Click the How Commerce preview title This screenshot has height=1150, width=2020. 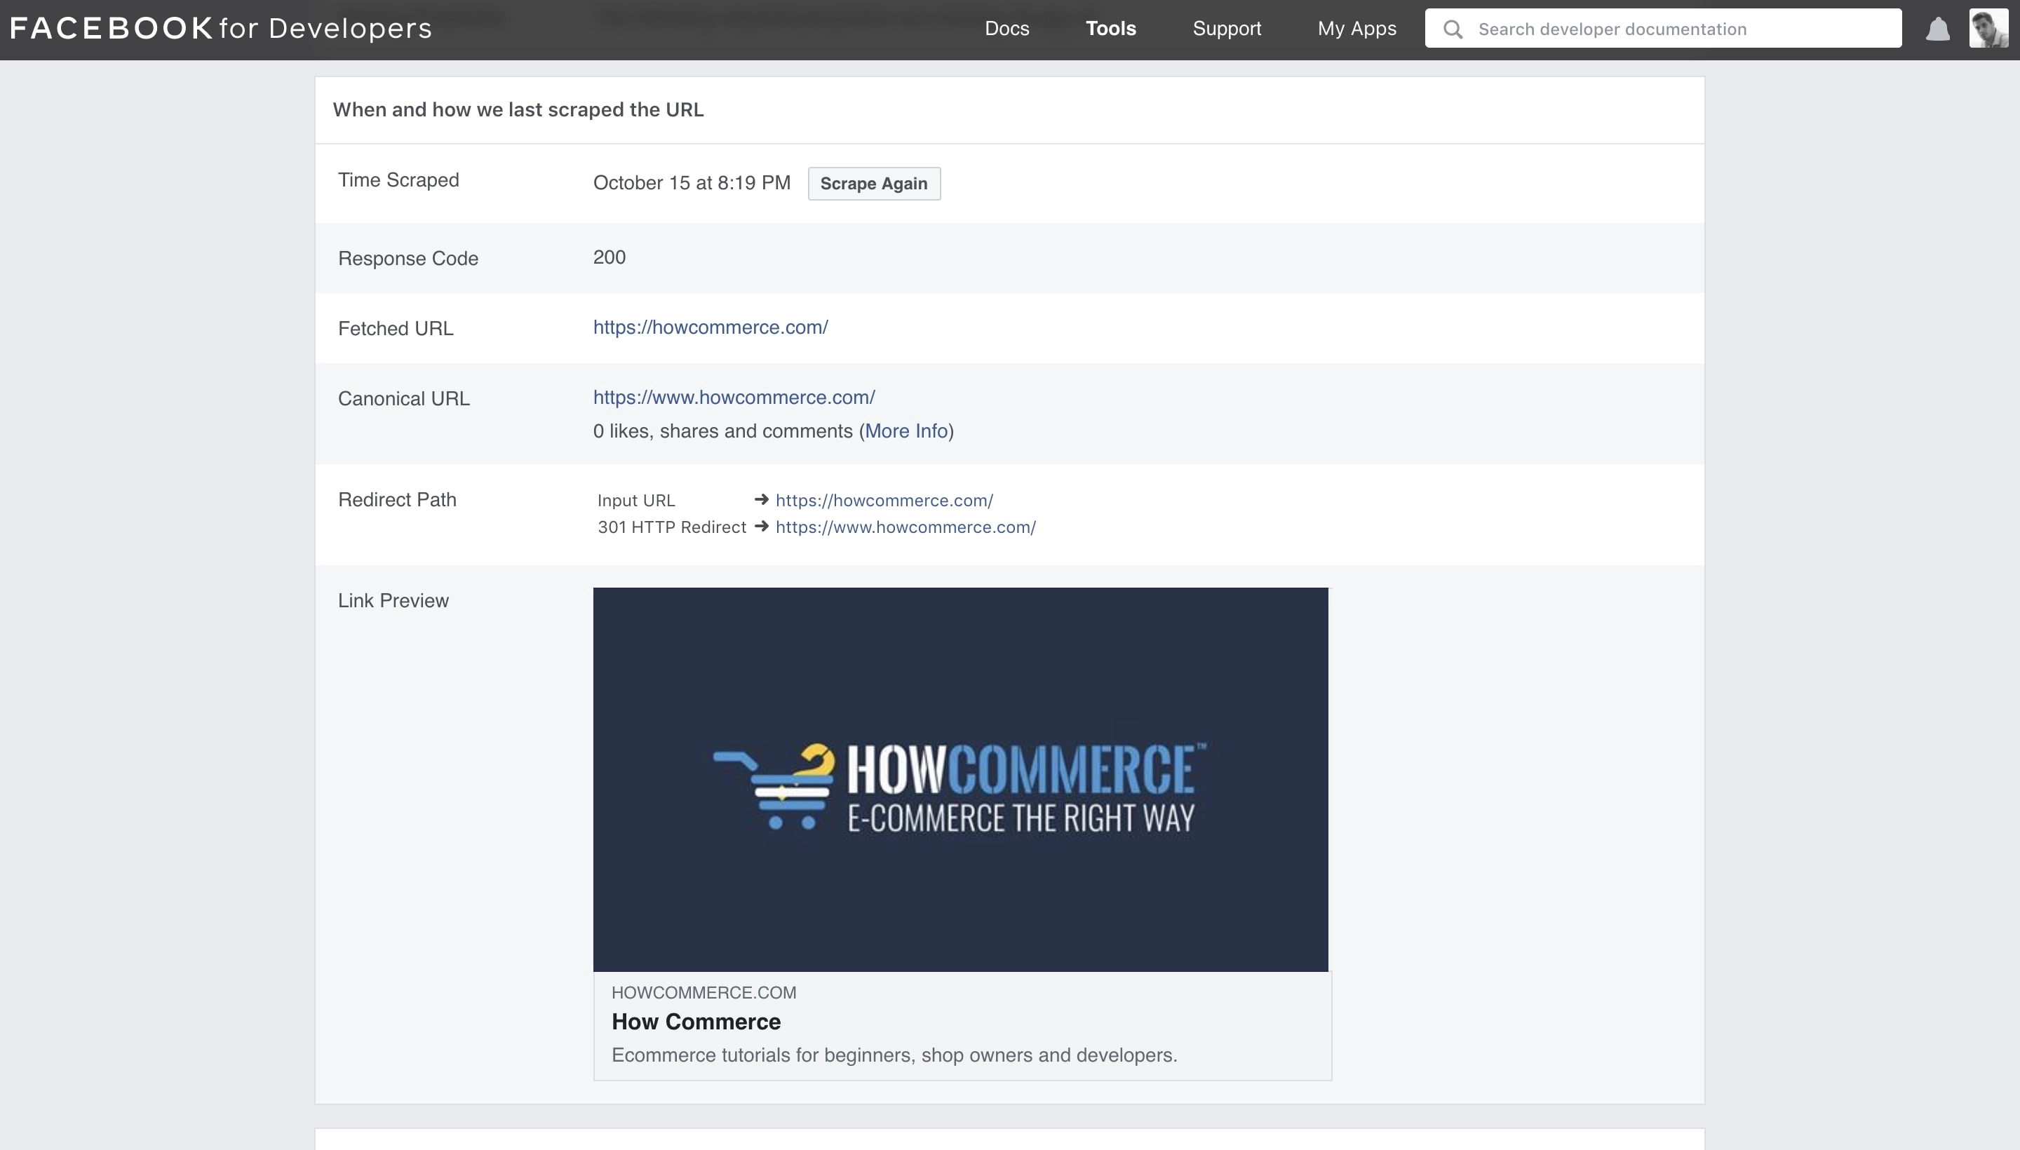(696, 1021)
